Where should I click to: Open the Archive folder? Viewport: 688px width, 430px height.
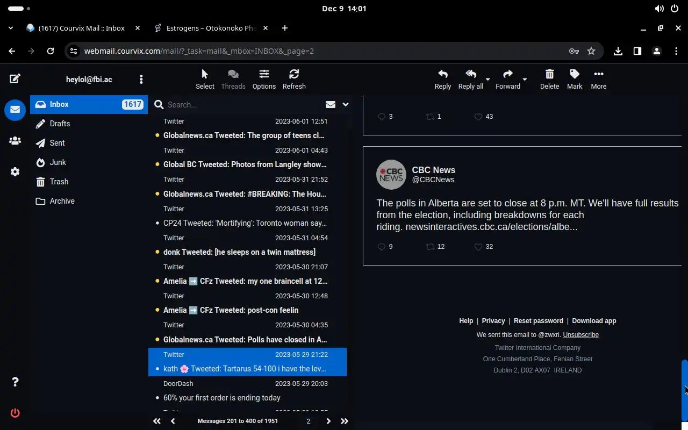click(x=89, y=201)
